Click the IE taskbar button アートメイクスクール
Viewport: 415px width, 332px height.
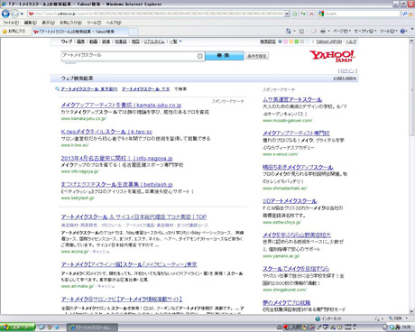[x=92, y=327]
